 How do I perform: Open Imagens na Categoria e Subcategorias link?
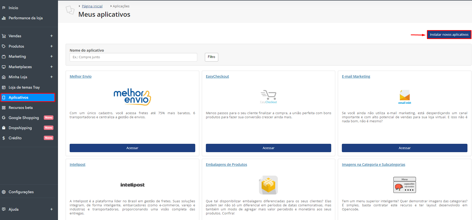click(x=373, y=165)
